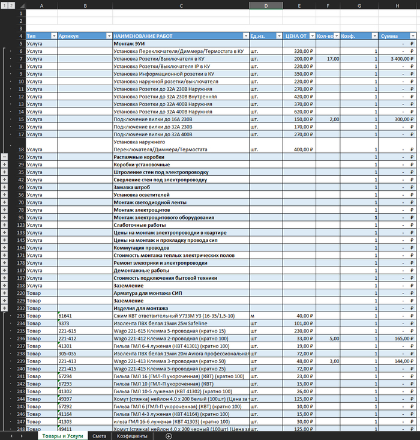Open the filter dropdown for Тип column
The height and width of the screenshot is (440, 420).
pos(54,36)
